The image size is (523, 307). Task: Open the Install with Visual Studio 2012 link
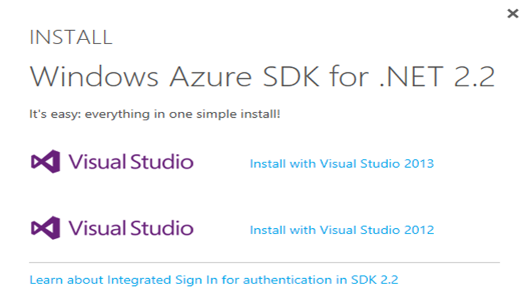(341, 229)
